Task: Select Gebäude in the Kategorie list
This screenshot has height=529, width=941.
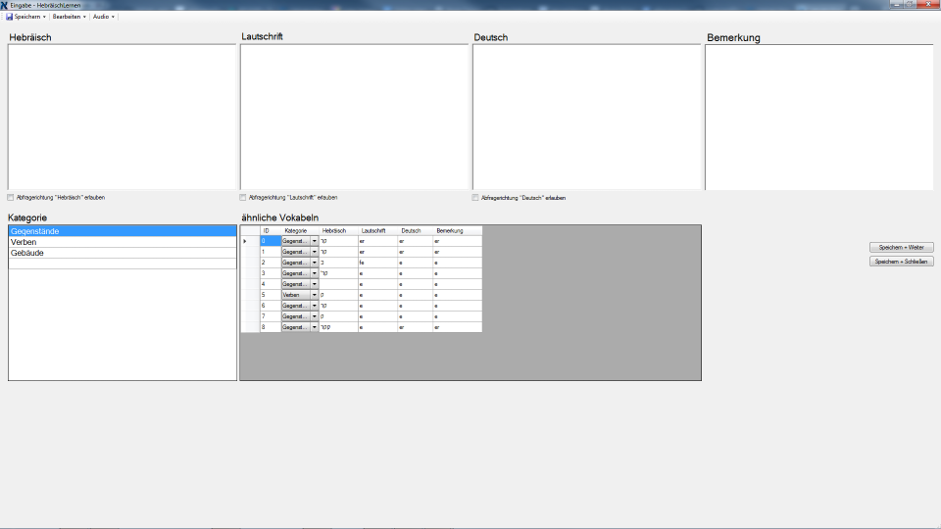Action: click(122, 253)
